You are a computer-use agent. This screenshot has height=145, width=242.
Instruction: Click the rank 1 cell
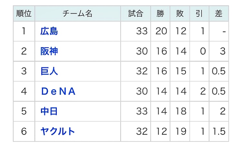point(24,31)
